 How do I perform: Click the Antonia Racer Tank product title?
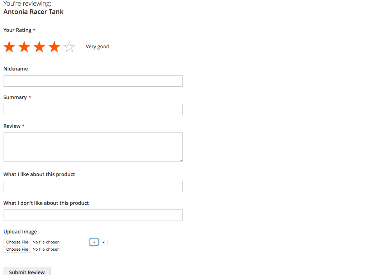[x=33, y=12]
